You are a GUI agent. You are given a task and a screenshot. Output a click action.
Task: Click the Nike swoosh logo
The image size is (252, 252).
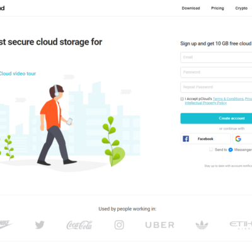6,224
